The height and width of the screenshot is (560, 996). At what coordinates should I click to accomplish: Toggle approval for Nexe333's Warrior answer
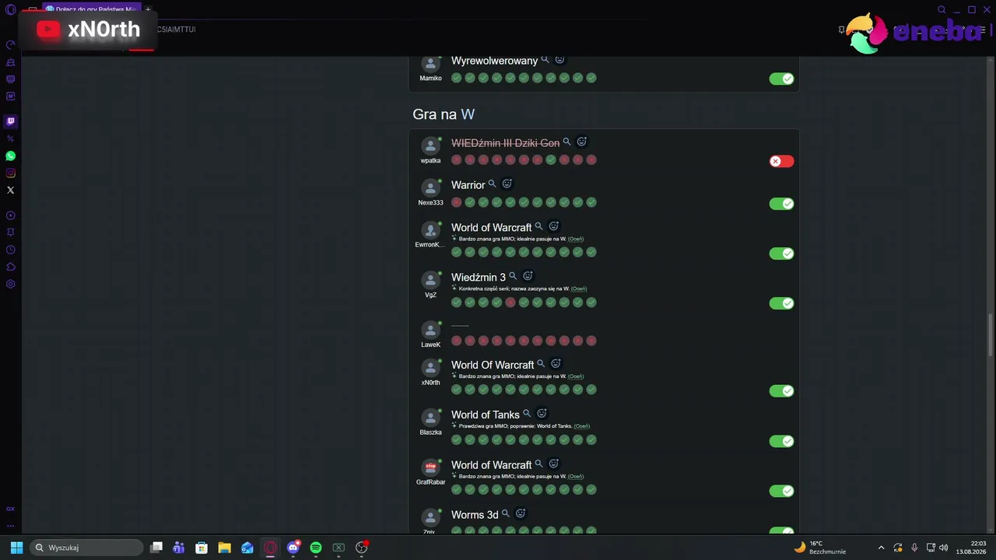[x=781, y=204]
